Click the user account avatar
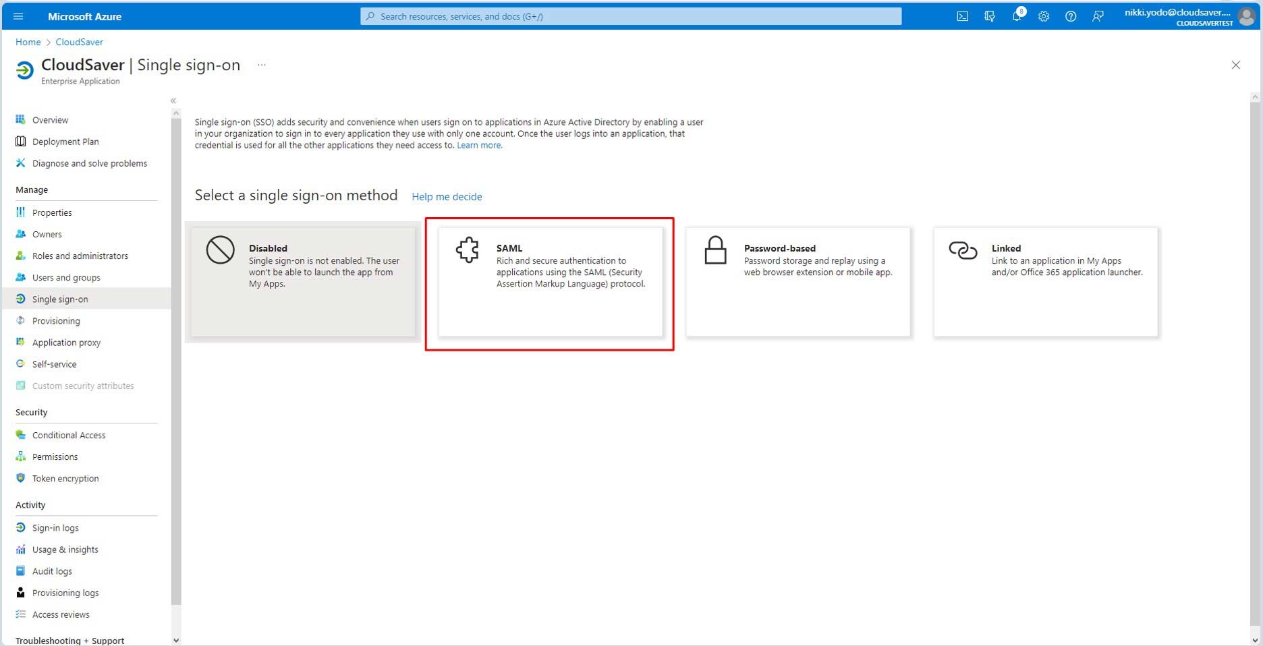Viewport: 1263px width, 646px height. click(1246, 16)
